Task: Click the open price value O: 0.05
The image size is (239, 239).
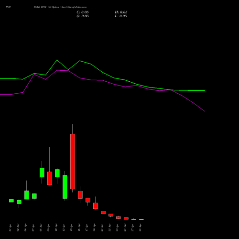Action: [x=83, y=16]
